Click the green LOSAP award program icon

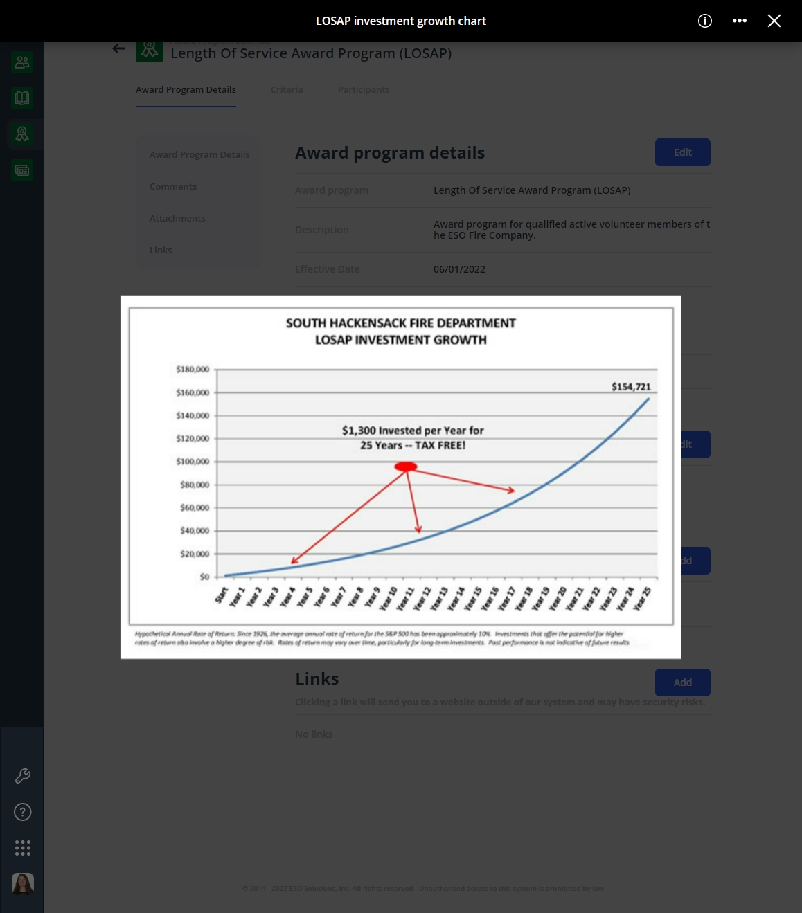(x=150, y=51)
